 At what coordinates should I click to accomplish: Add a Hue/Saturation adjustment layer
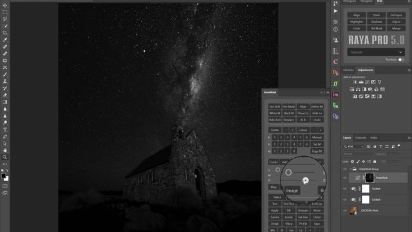(x=352, y=89)
